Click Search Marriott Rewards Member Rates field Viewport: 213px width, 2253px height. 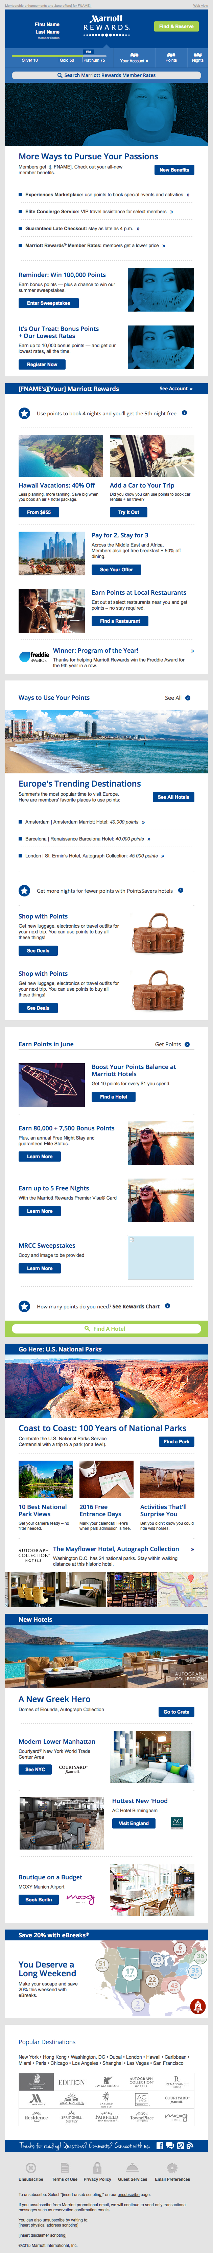point(106,75)
